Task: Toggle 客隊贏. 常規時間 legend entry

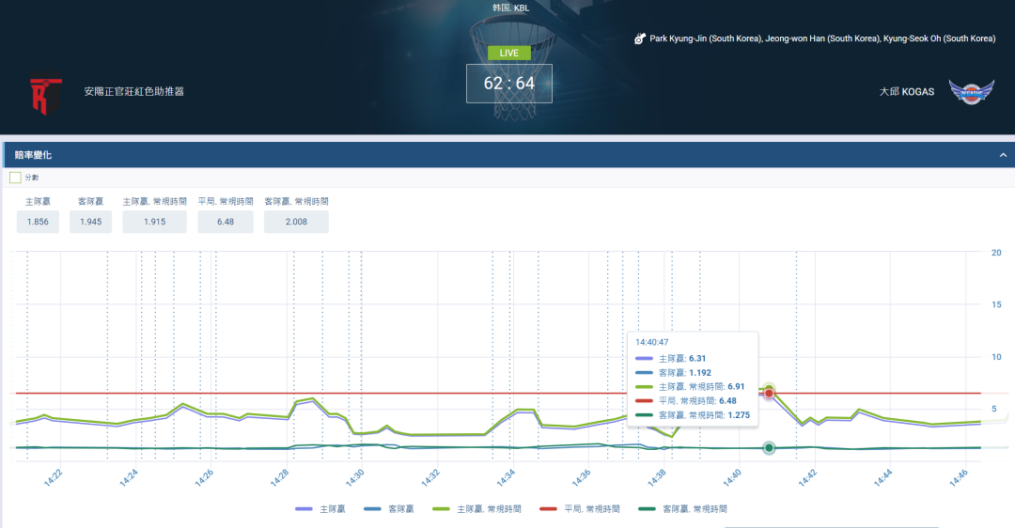Action: click(682, 509)
